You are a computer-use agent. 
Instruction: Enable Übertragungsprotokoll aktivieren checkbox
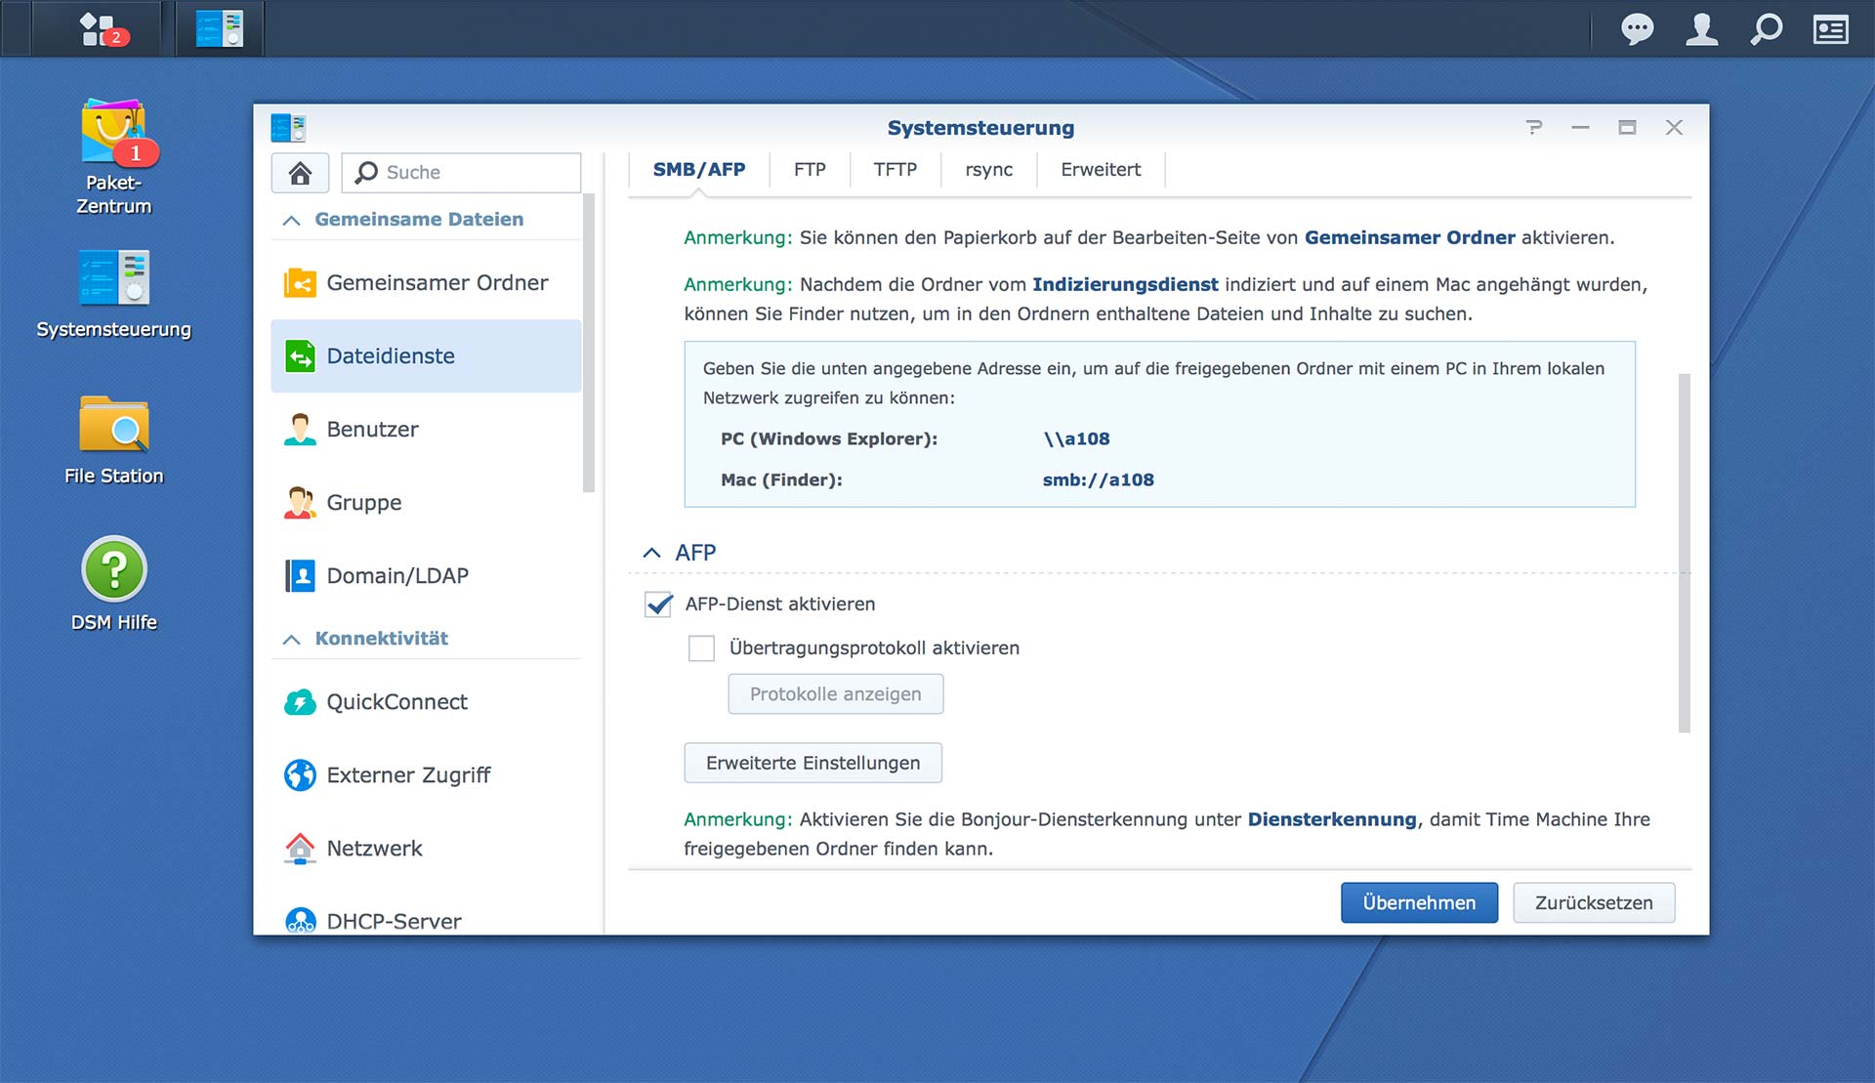click(701, 648)
